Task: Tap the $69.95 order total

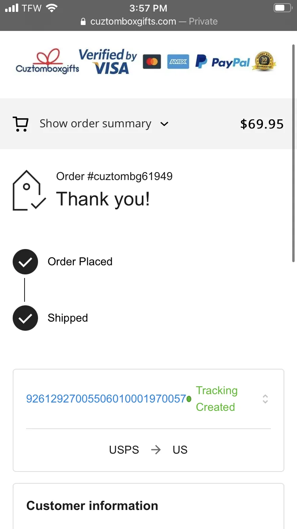Action: pyautogui.click(x=262, y=124)
